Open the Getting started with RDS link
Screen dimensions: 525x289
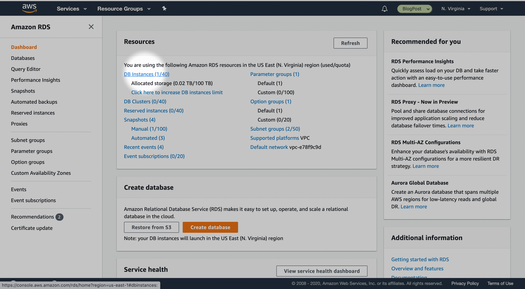tap(420, 259)
